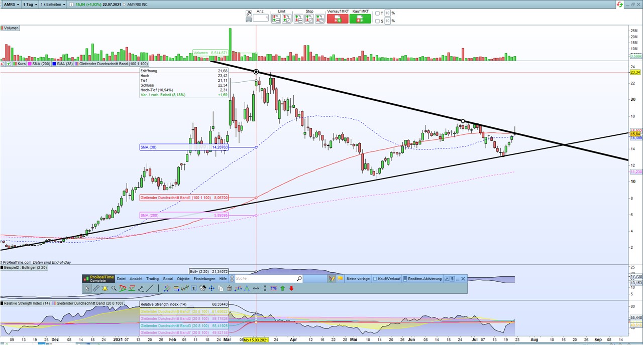
Task: Select the arrow cursor tool in drawing toolbar
Action: coord(87,288)
